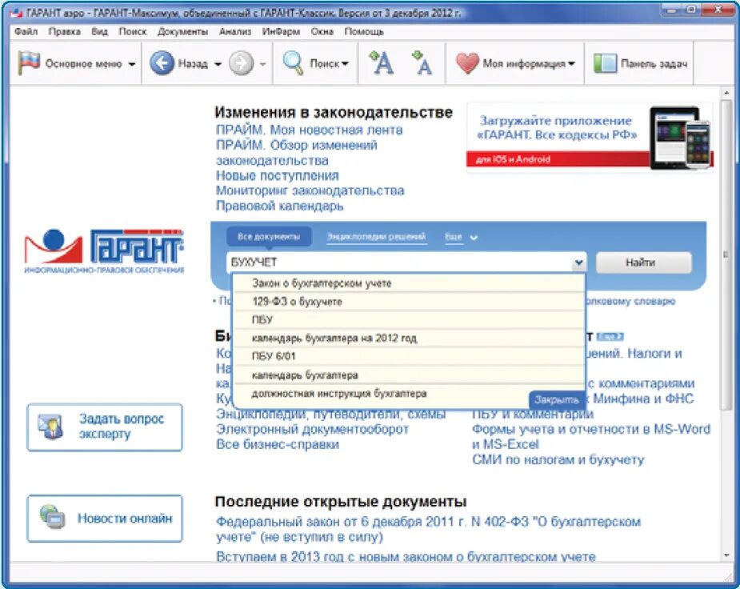Open ПРАЙМ. Моя новостная лента link
The height and width of the screenshot is (589, 740).
click(x=309, y=130)
